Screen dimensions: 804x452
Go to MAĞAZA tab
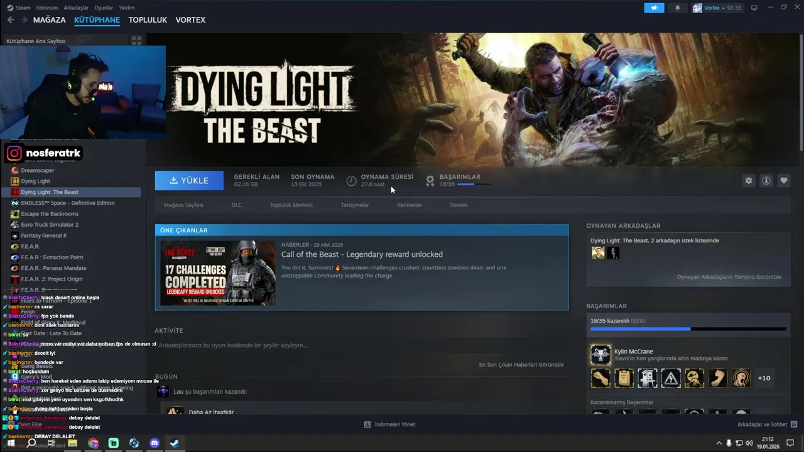pos(50,20)
